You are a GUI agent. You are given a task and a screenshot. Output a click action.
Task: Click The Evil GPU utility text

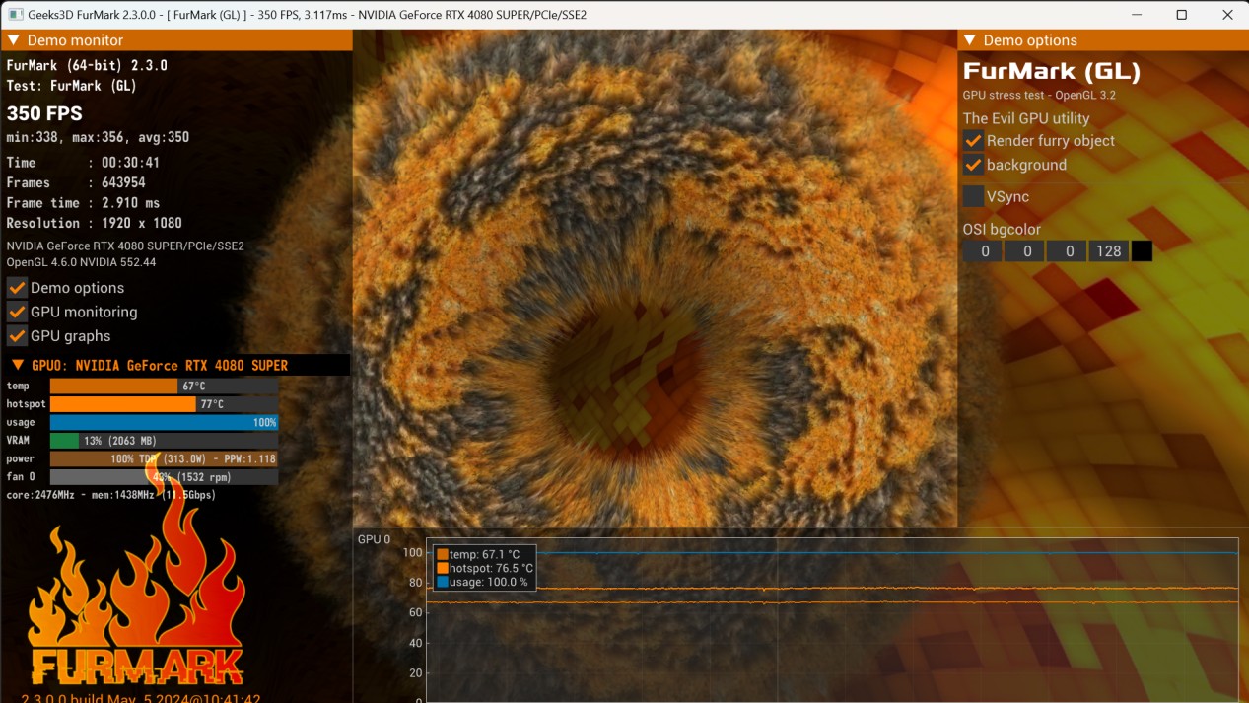(1026, 118)
